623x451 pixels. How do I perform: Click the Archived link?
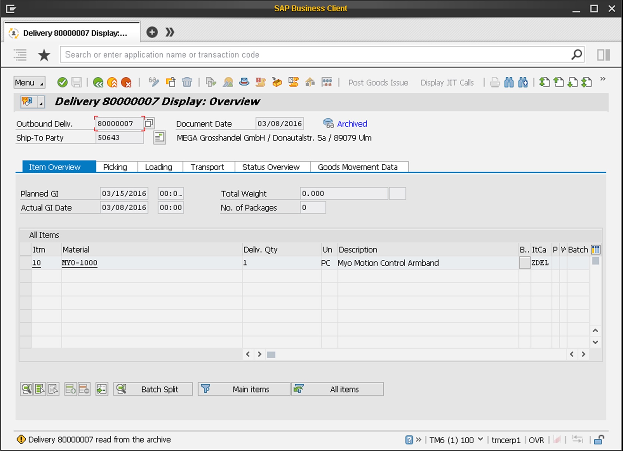pos(352,123)
